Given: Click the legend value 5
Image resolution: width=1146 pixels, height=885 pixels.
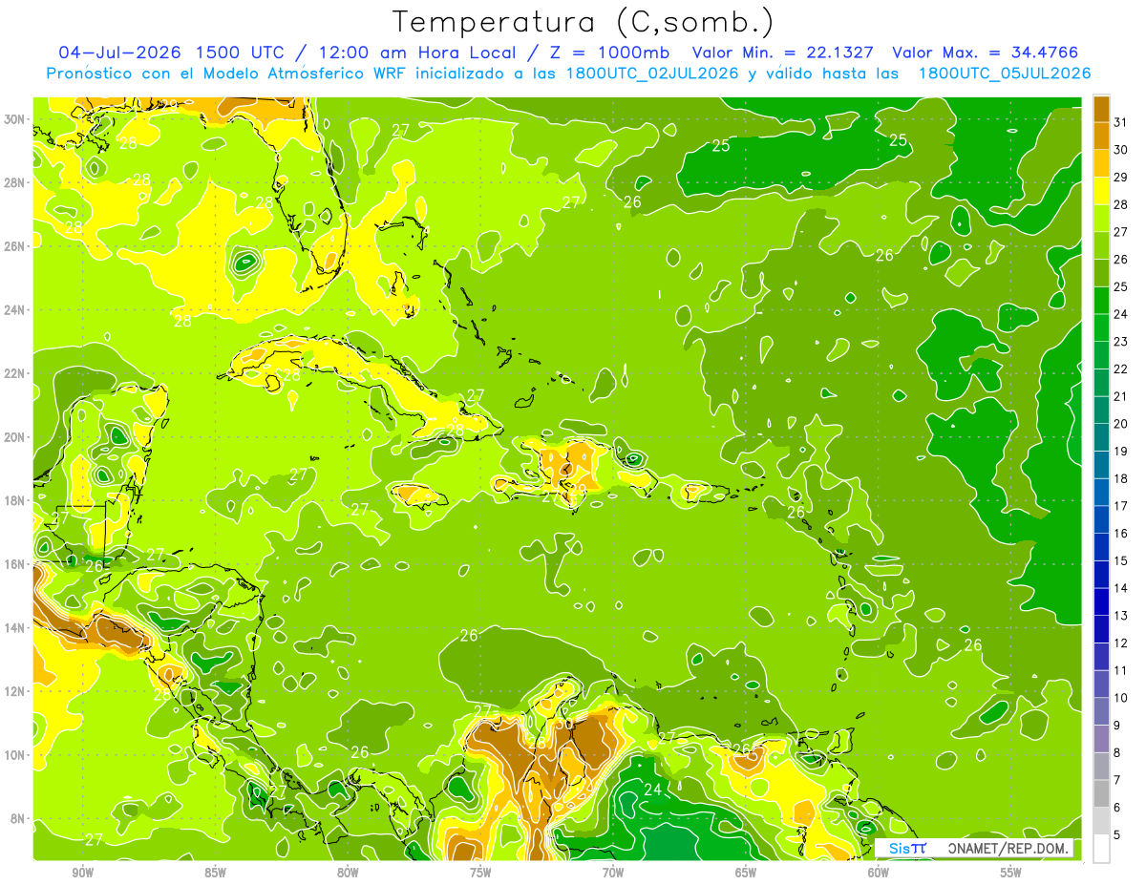Looking at the screenshot, I should (x=1117, y=834).
